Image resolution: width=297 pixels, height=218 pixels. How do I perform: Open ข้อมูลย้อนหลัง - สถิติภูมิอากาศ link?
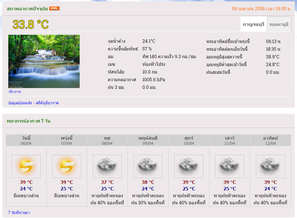point(33,103)
